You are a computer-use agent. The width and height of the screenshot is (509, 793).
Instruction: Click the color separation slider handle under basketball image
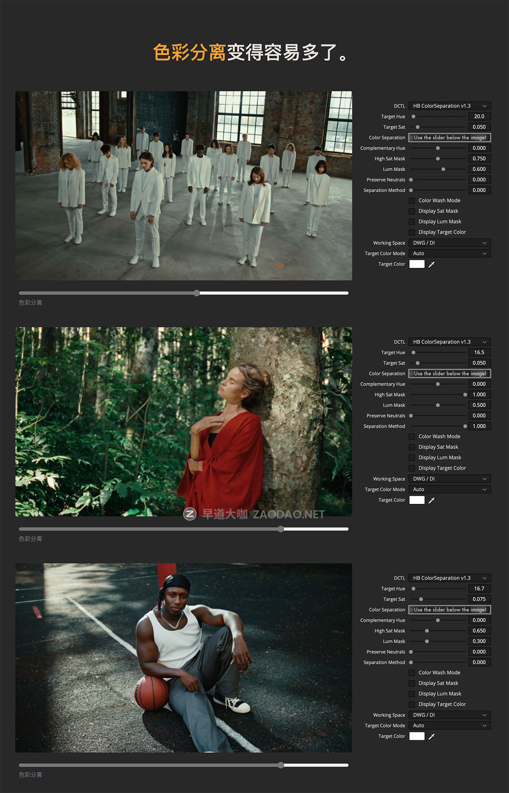(281, 765)
